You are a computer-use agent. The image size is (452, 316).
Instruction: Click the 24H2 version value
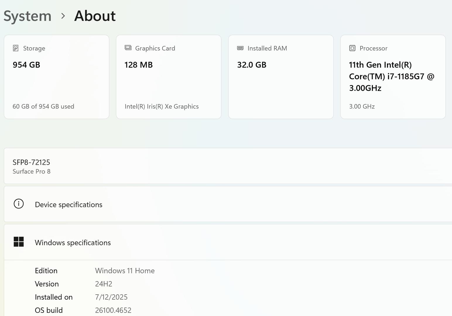pos(104,284)
